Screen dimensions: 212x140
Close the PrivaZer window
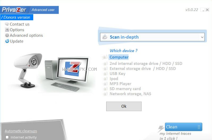pyautogui.click(x=207, y=10)
